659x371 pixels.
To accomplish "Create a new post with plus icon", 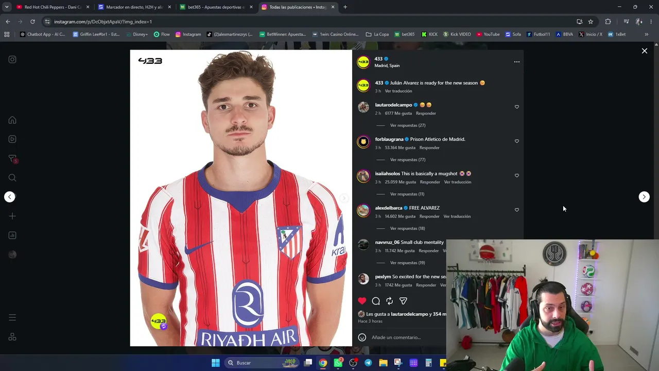I will pyautogui.click(x=12, y=216).
